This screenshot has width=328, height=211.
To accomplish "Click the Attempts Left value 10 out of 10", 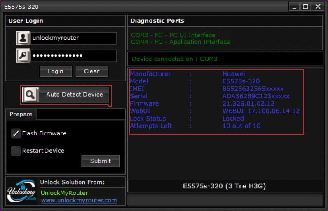I will 241,126.
